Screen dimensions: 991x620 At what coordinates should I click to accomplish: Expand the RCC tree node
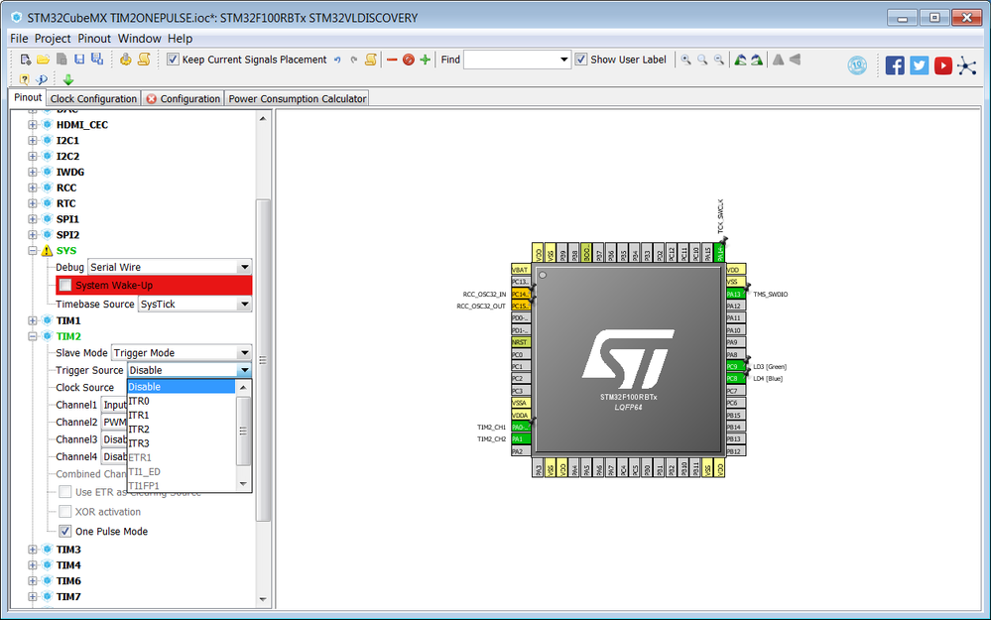(x=32, y=187)
